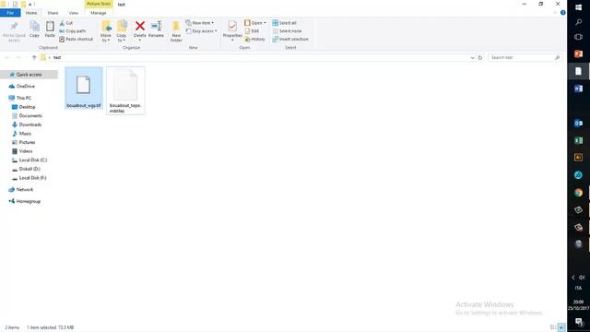This screenshot has height=332, width=590.
Task: Open Excel from the taskbar
Action: click(x=578, y=140)
